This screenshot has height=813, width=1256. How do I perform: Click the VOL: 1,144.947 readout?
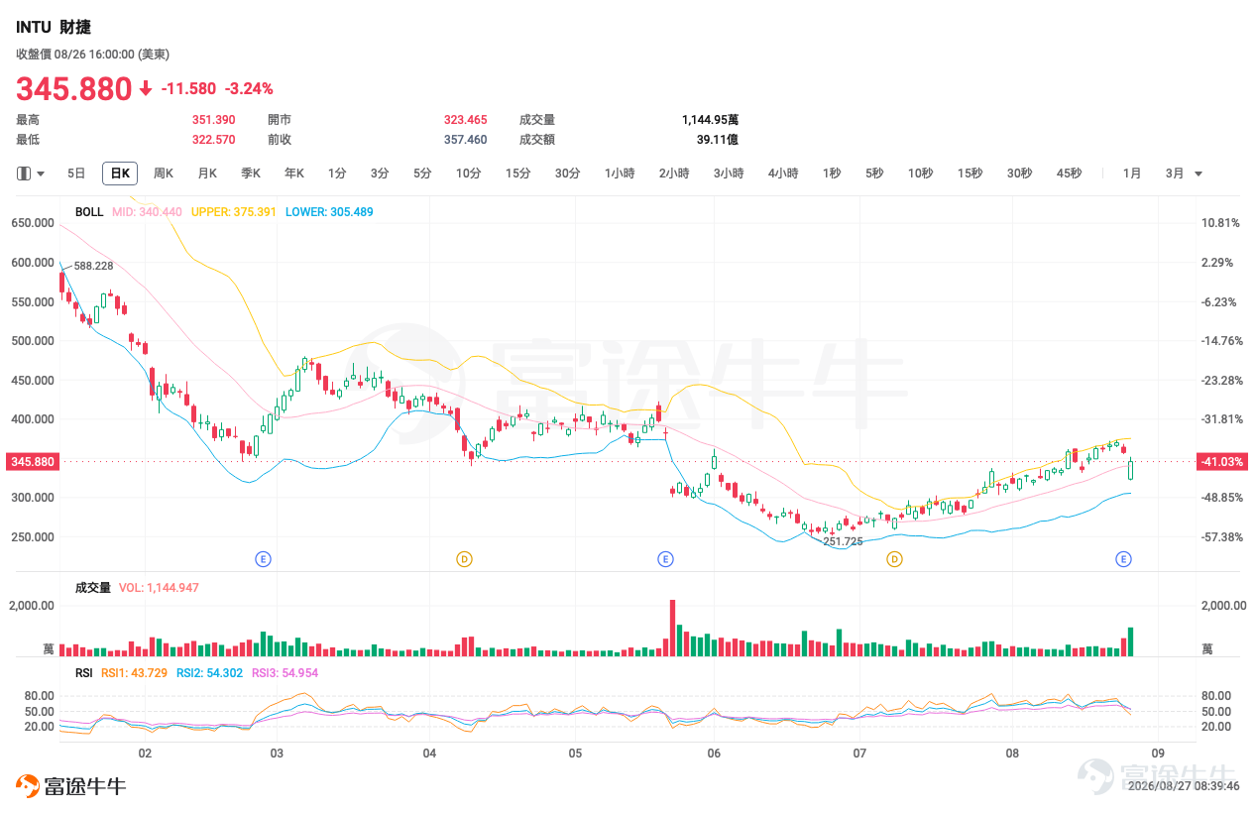pyautogui.click(x=159, y=587)
